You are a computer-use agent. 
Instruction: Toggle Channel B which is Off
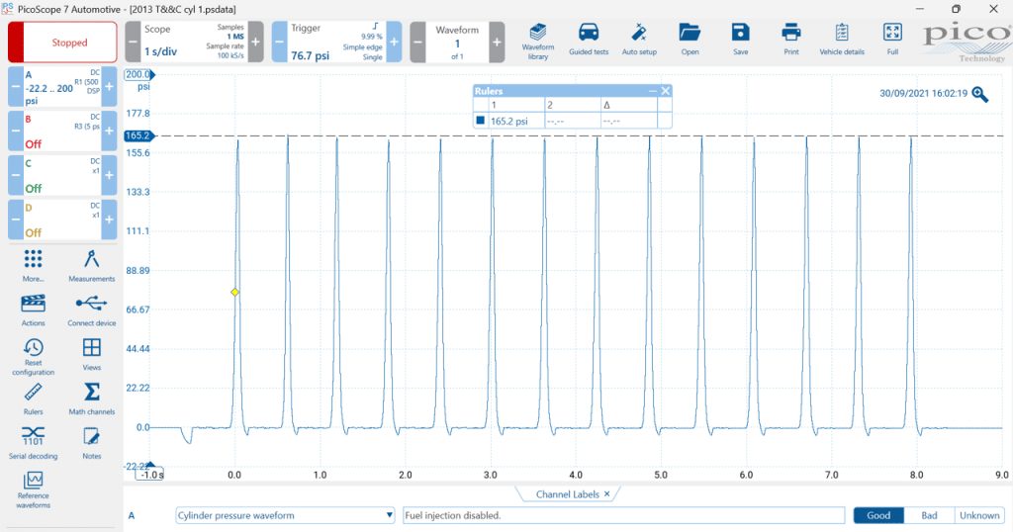tap(62, 132)
